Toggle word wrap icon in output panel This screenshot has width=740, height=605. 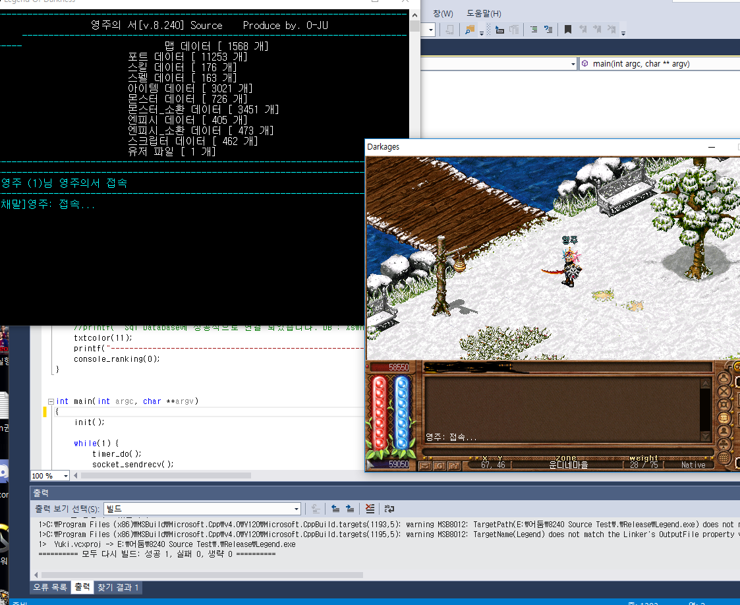(389, 509)
